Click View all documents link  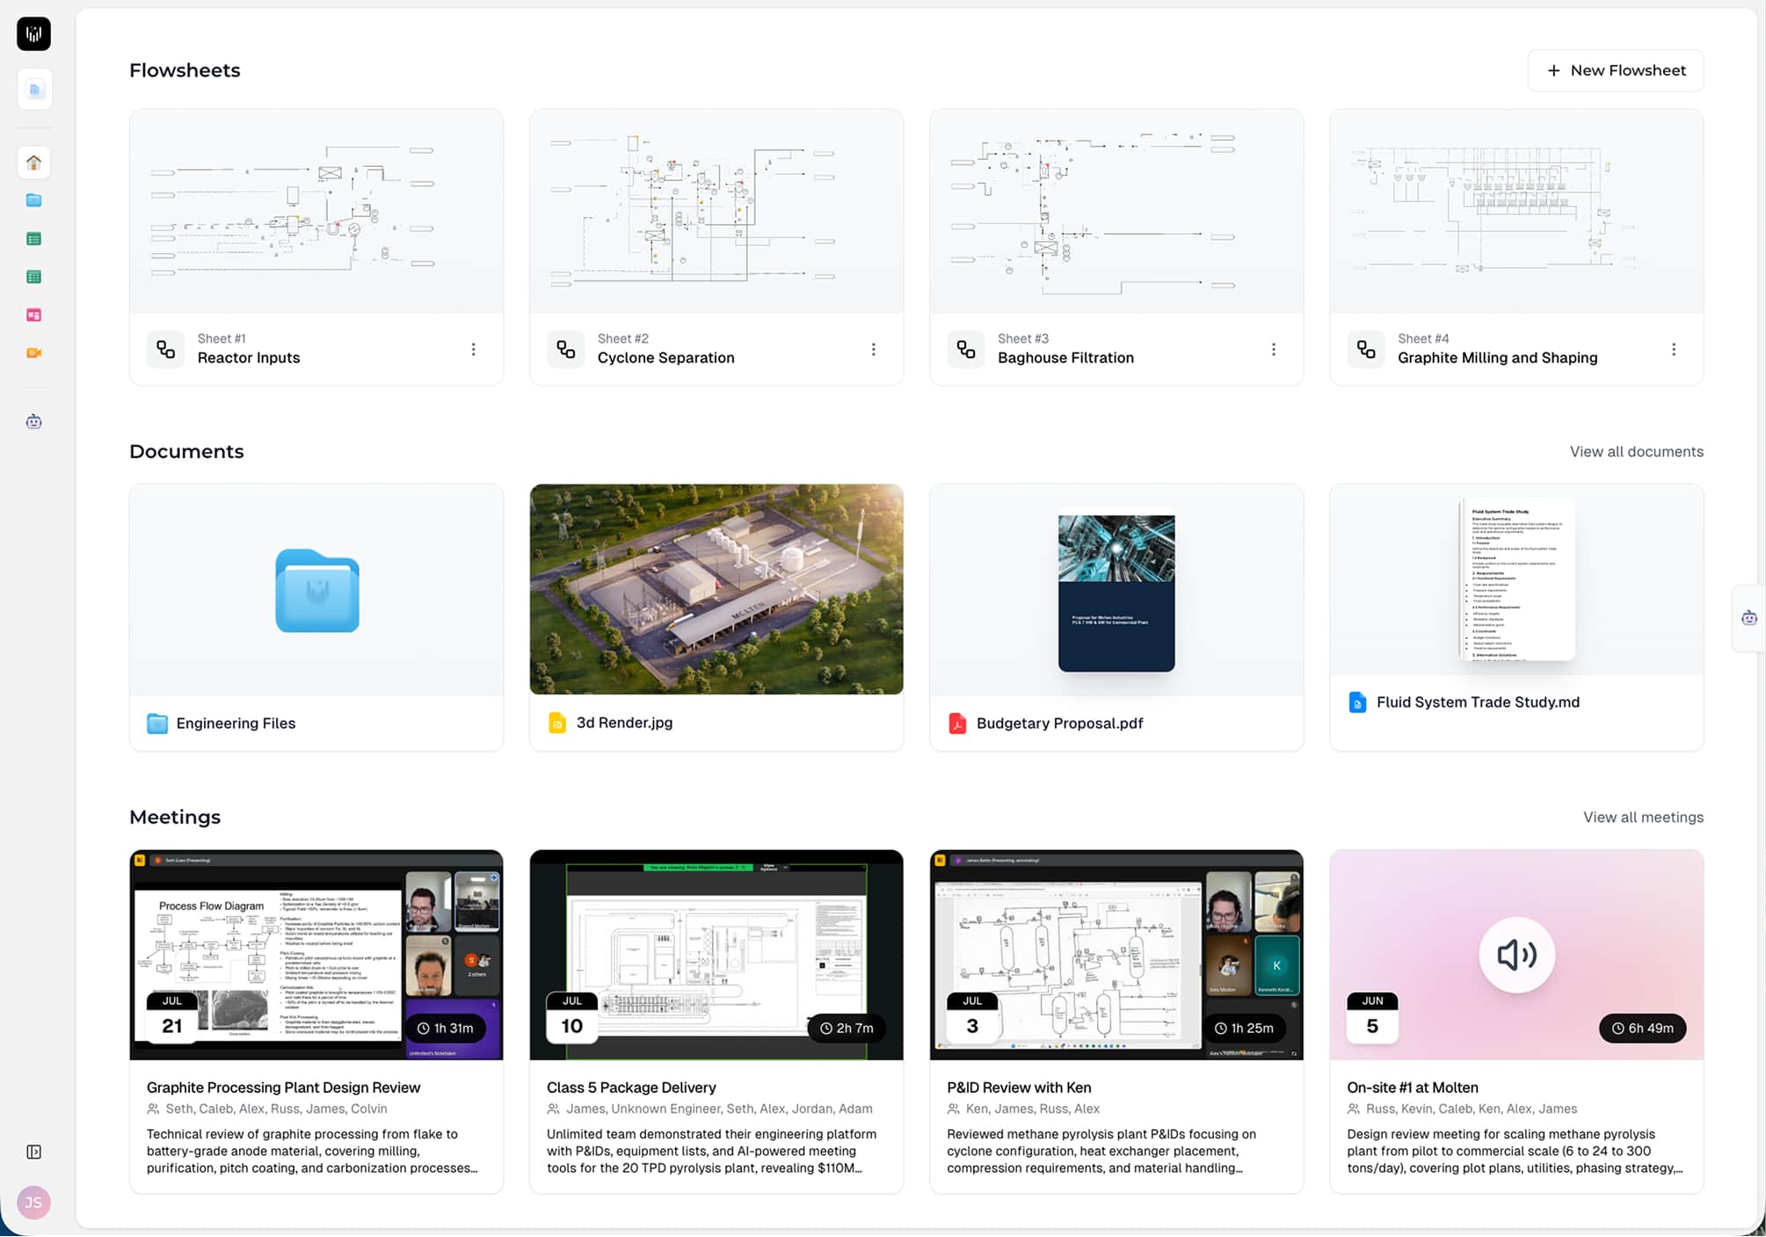[x=1636, y=451]
